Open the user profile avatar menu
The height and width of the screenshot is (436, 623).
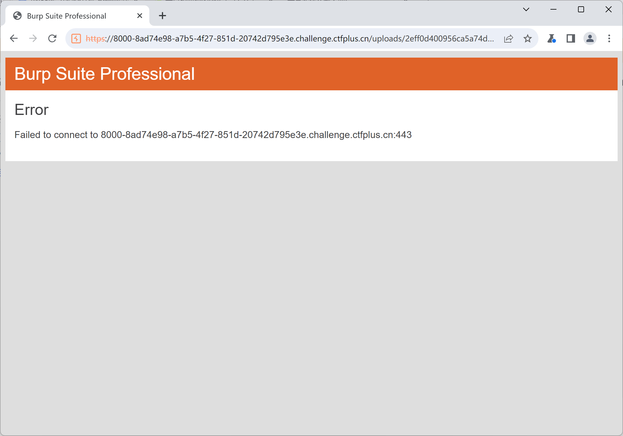pyautogui.click(x=590, y=38)
